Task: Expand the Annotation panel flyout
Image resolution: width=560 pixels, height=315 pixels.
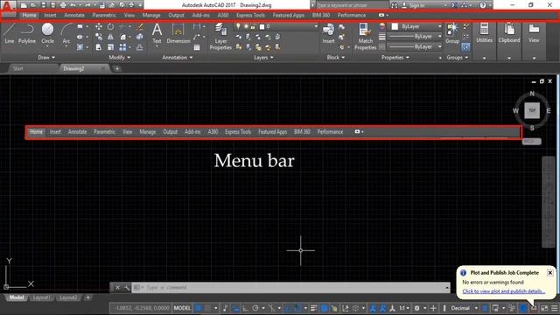Action: tap(178, 58)
